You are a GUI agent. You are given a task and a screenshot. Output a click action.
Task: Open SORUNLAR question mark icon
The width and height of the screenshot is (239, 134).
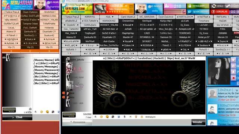coord(213,12)
